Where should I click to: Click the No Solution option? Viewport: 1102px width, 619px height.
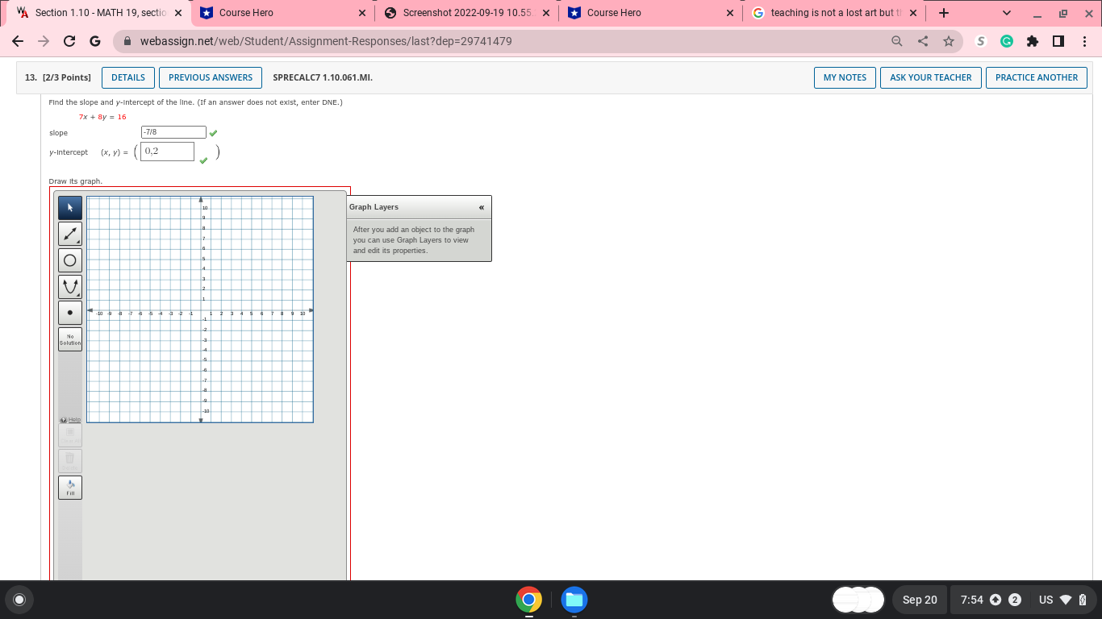pyautogui.click(x=69, y=339)
